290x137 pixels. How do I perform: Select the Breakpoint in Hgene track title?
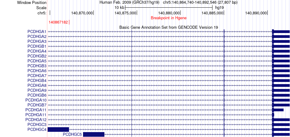coord(169,18)
